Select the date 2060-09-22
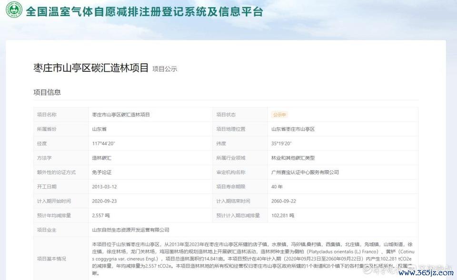The image size is (457, 280). tap(284, 201)
